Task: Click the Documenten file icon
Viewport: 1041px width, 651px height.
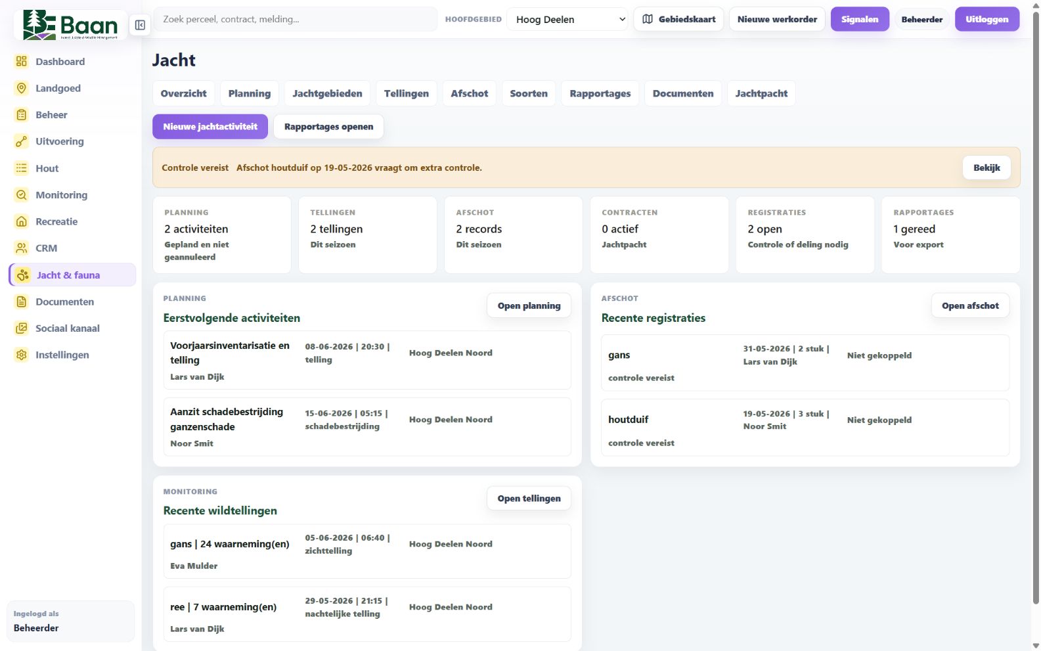Action: 22,302
